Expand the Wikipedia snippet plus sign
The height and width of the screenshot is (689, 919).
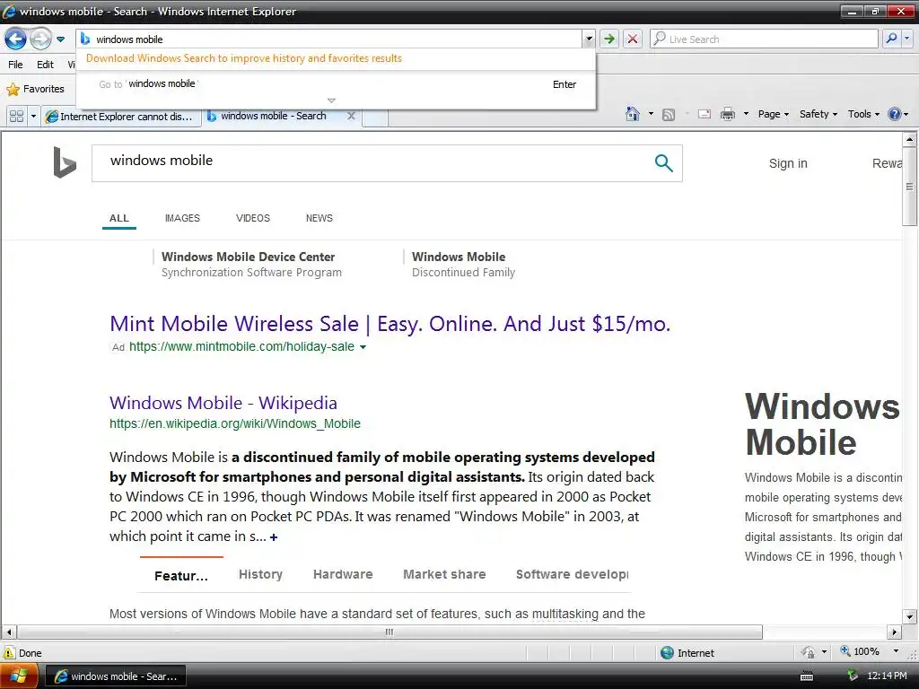click(x=274, y=536)
